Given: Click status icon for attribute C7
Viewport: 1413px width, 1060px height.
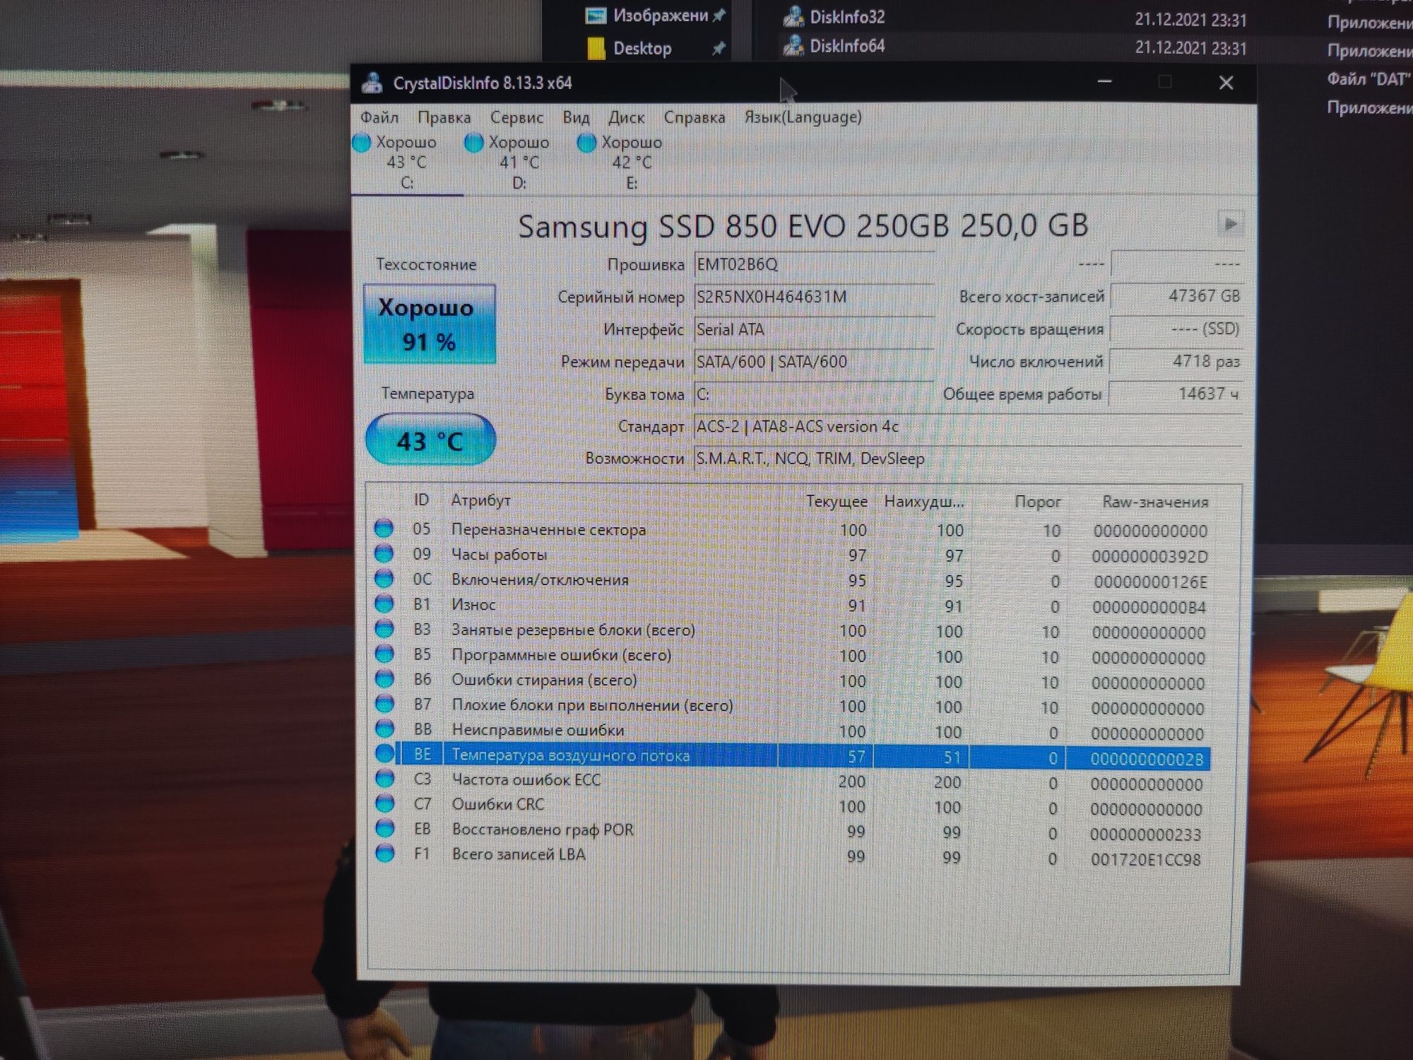Looking at the screenshot, I should coord(384,804).
